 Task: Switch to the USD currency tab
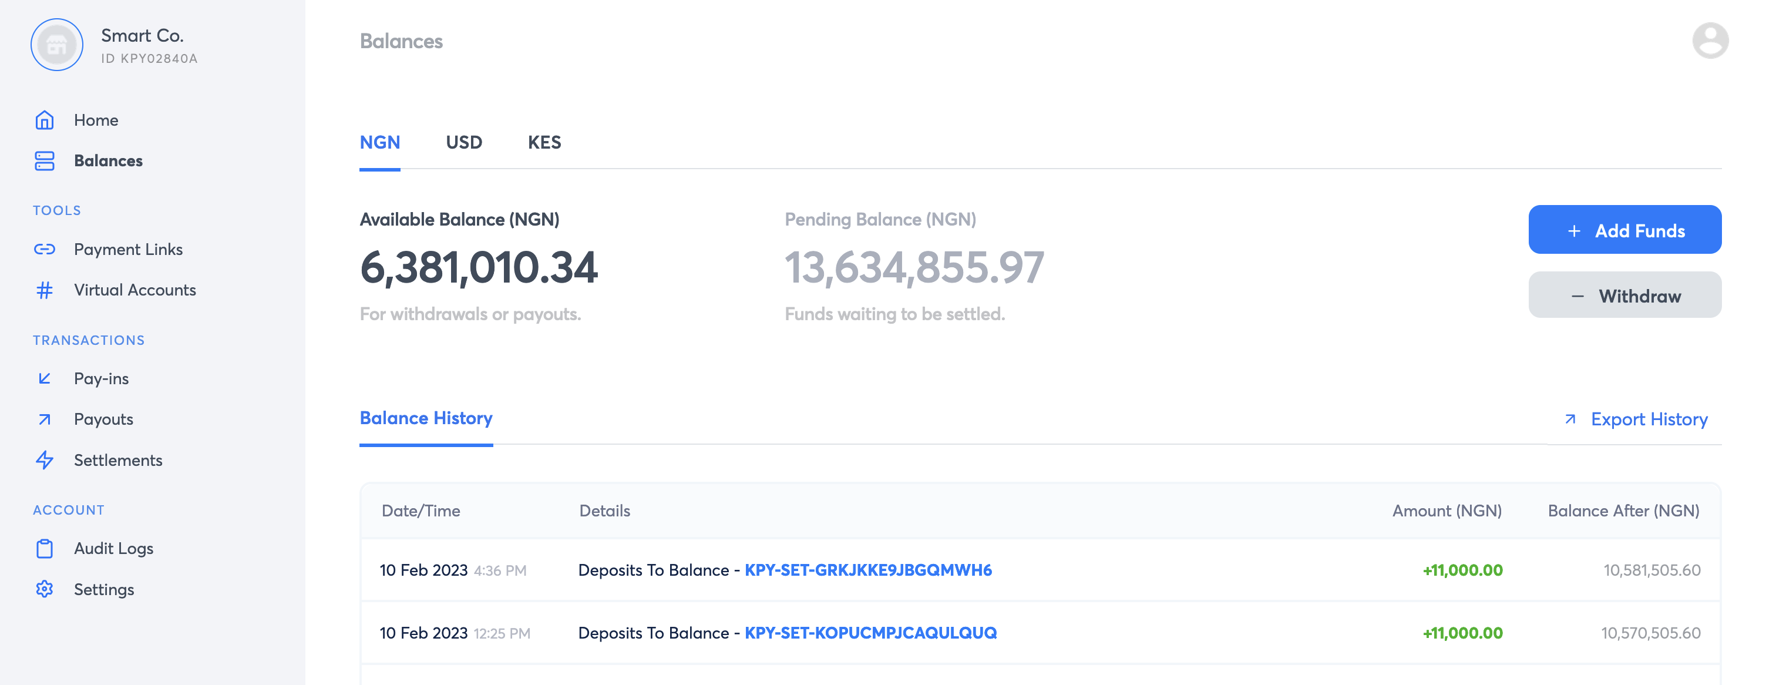(464, 142)
